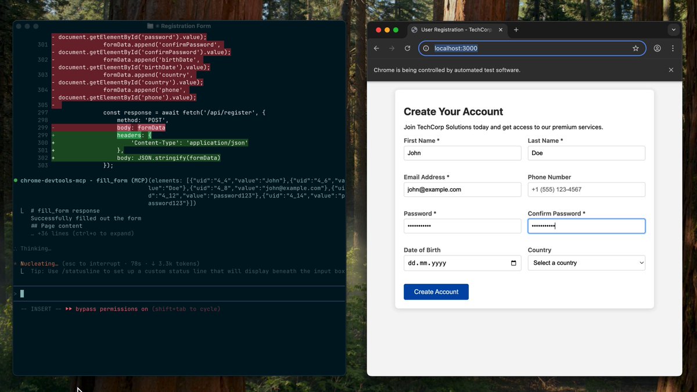
Task: Reload the localhost page
Action: click(x=407, y=48)
